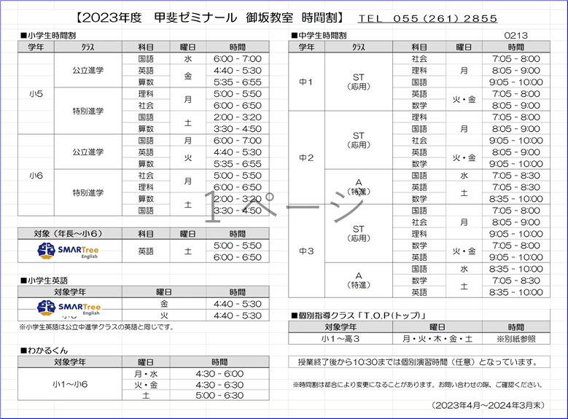Screen dimensions: 568x419
Task: Click the 中1 grade cell
Action: click(306, 82)
